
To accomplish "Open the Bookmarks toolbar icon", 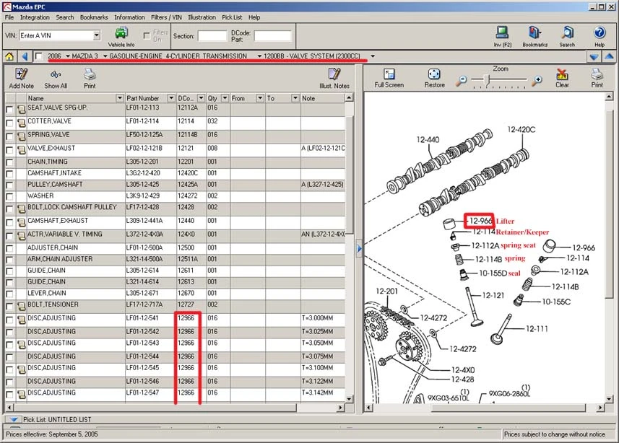I will [x=535, y=32].
